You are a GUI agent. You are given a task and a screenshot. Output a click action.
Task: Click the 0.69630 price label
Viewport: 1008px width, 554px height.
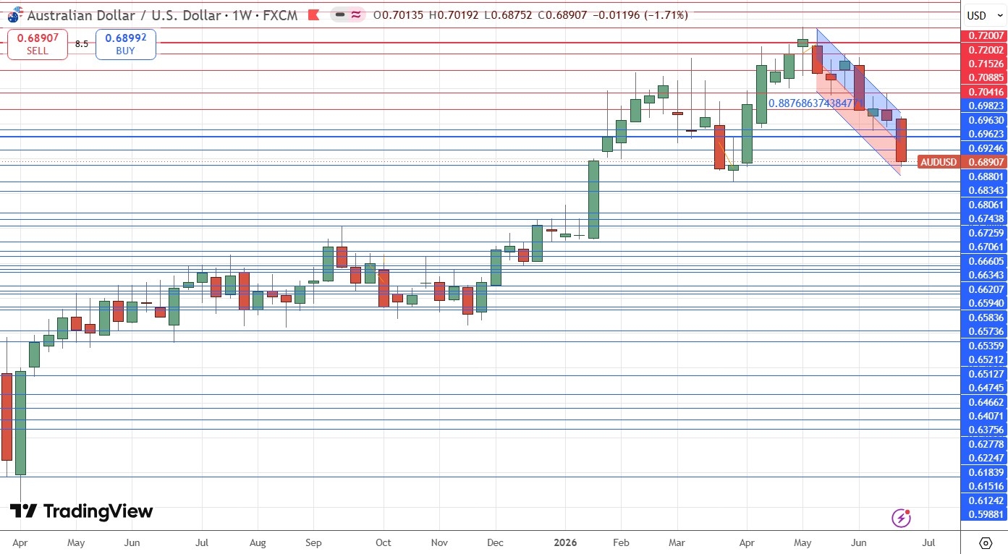985,120
